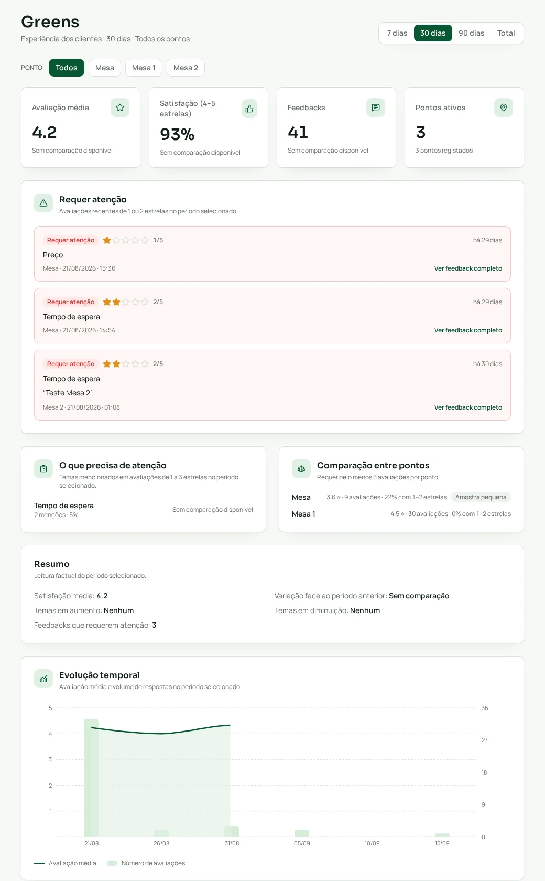Click the small 26/08 bar in the chart
Screen dimensions: 545x881
click(161, 833)
